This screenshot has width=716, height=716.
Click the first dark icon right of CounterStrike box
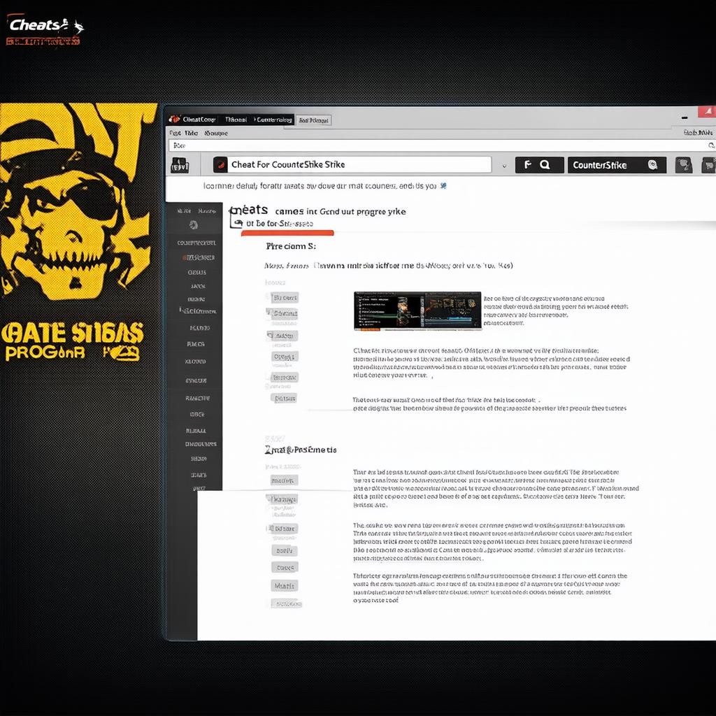click(x=683, y=165)
